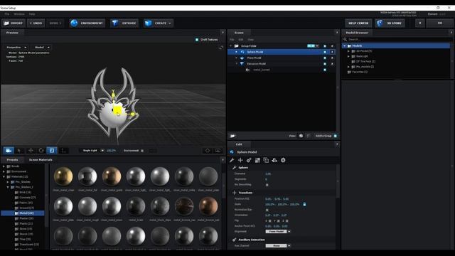Image resolution: width=455 pixels, height=256 pixels.
Task: Open the Alignment From Model dropdown
Action: [278, 232]
